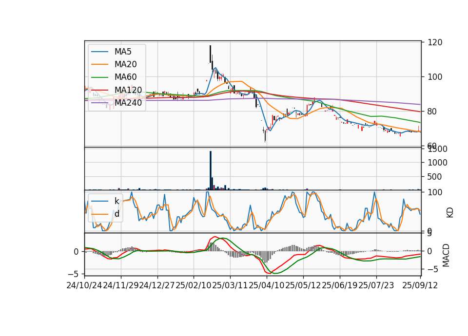
Task: Click the MA240 legend label
Action: coord(128,103)
